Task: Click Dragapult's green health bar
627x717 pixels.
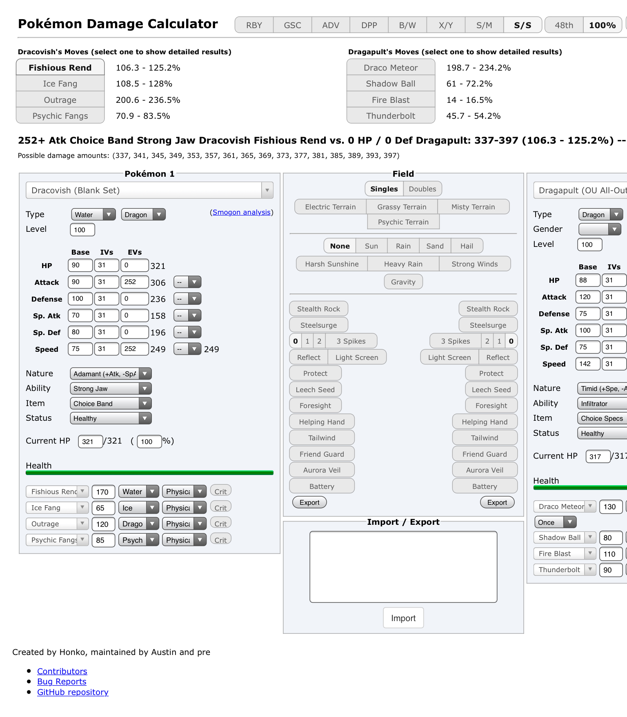Action: (580, 488)
